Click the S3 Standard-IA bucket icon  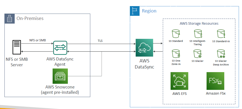[x=221, y=34]
